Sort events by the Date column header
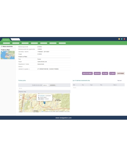This screenshot has height=157, width=127. 115,85
